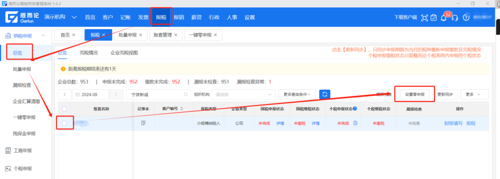Click 财报填写 link in row
The height and width of the screenshot is (179, 500).
pyautogui.click(x=453, y=123)
